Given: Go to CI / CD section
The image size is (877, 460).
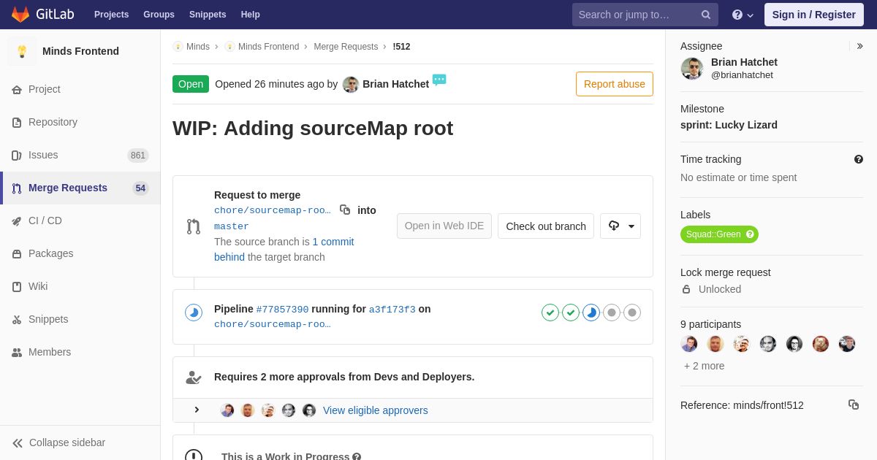Looking at the screenshot, I should [x=45, y=221].
